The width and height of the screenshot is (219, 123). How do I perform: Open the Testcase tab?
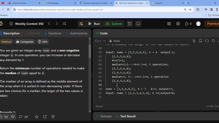point(104,116)
